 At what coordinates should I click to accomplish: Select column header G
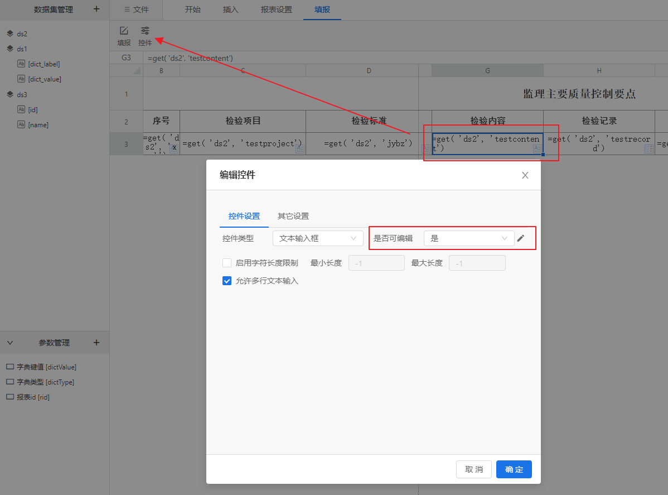pyautogui.click(x=487, y=71)
